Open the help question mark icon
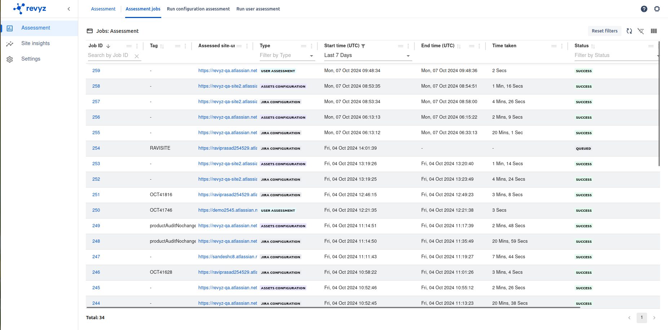 (644, 9)
